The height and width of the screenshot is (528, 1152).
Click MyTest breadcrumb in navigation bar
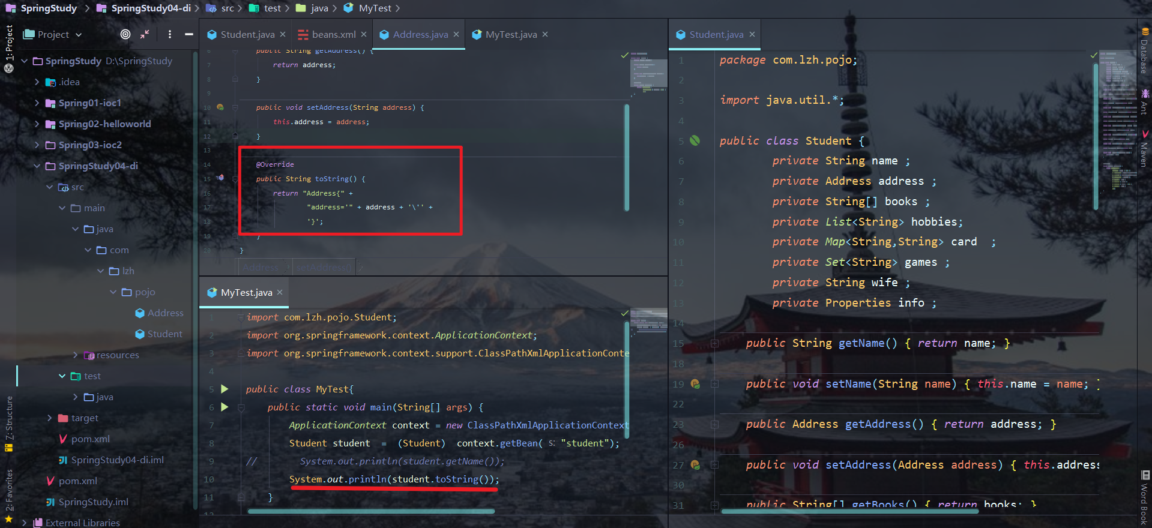pos(368,8)
